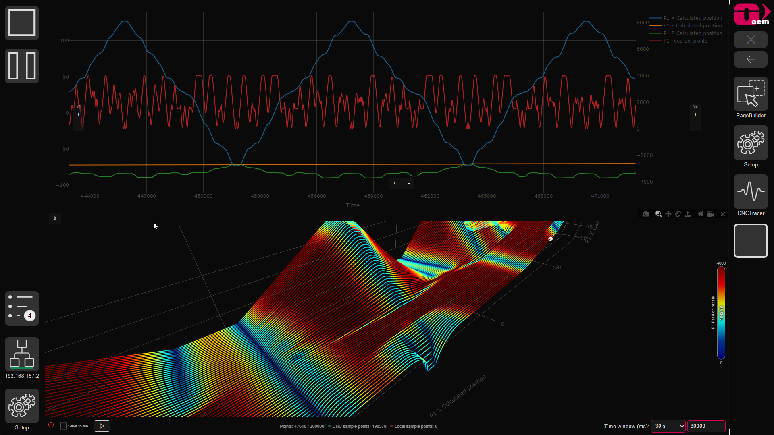Open the network connection 192.168.157.2 icon
The image size is (774, 435).
coord(22,354)
